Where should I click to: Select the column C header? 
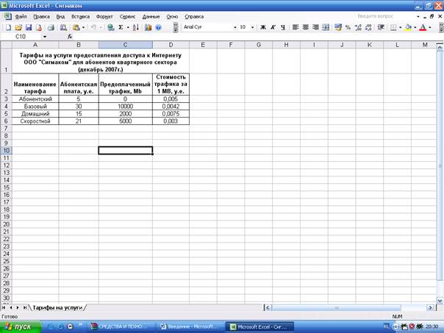tap(126, 45)
